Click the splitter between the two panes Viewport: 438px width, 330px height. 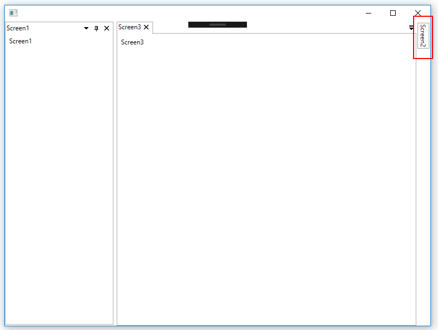[113, 173]
